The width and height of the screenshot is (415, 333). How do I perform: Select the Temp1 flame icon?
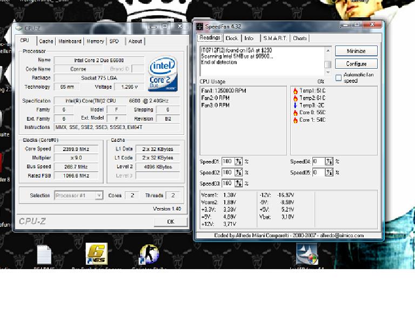coord(296,91)
